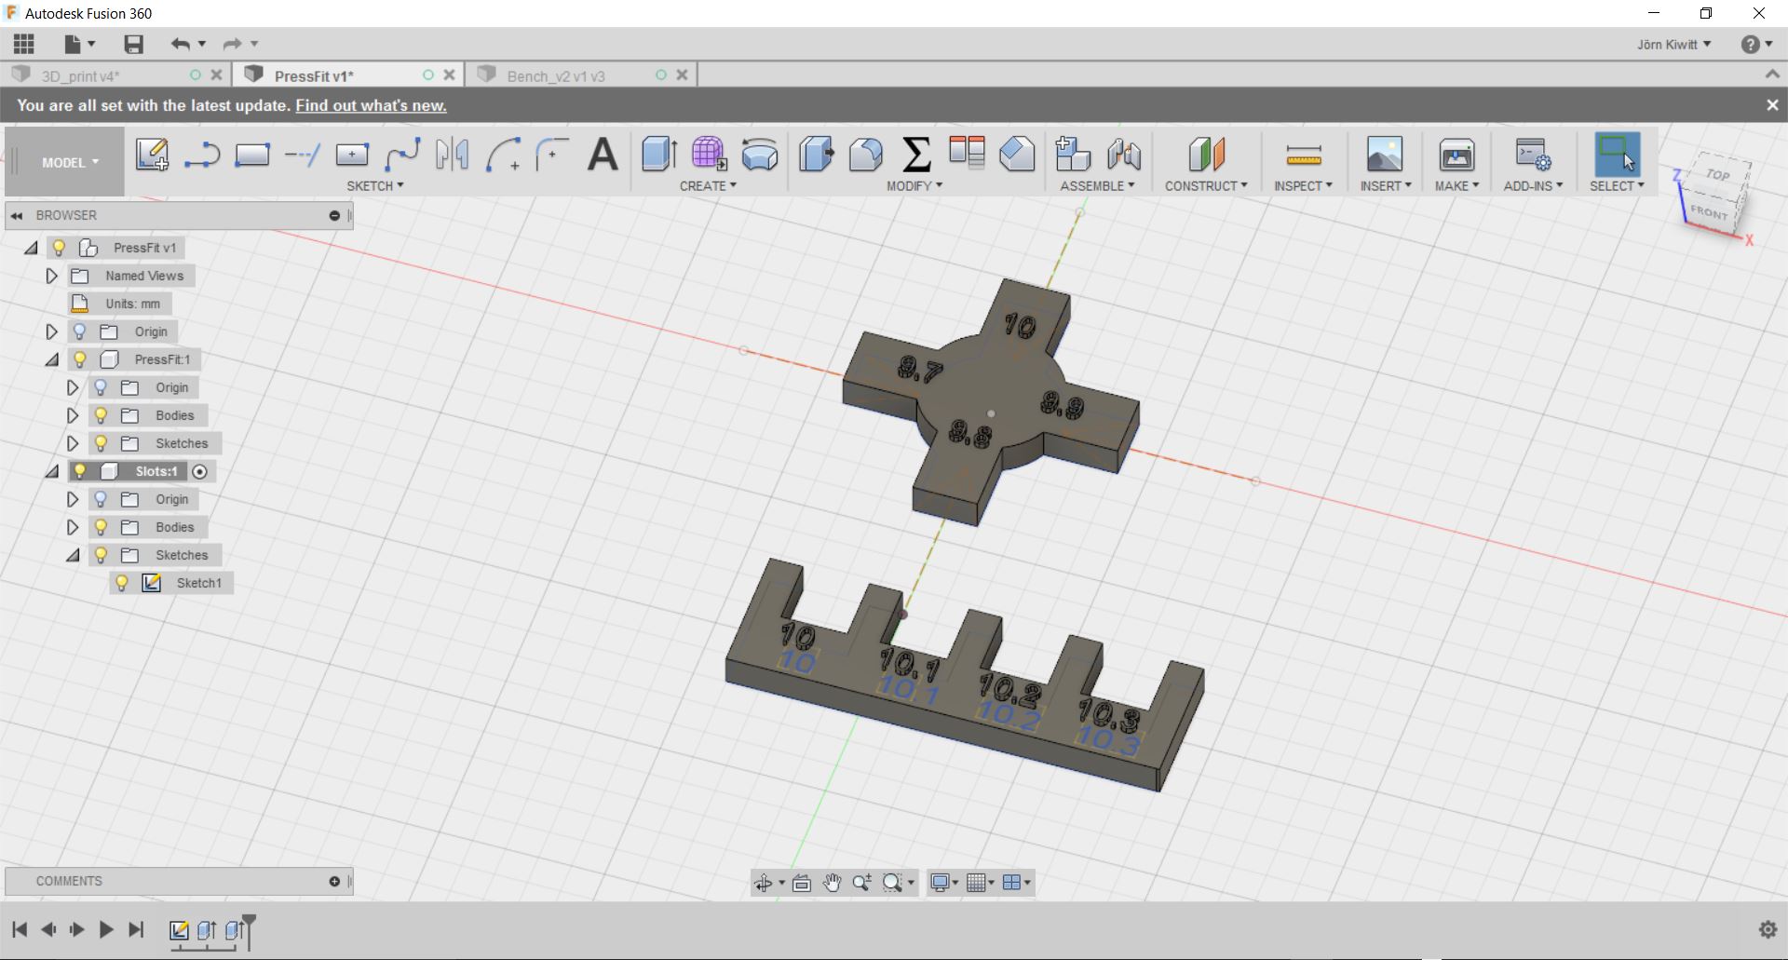This screenshot has height=960, width=1788.
Task: Open the Jörn Kiwitt account dropdown
Action: coord(1673,45)
